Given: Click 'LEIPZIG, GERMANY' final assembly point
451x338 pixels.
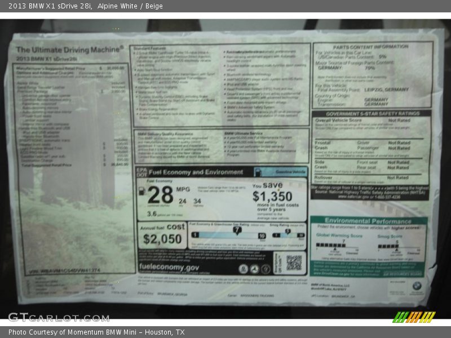Looking at the screenshot, I should [386, 90].
